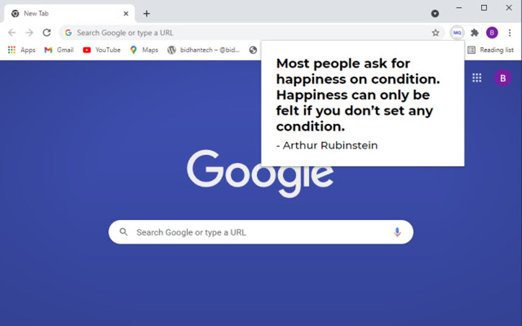This screenshot has width=522, height=326.
Task: Start voice search with the microphone
Action: click(397, 232)
